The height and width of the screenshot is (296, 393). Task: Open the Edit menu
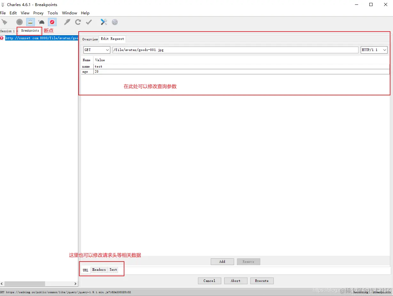point(13,13)
